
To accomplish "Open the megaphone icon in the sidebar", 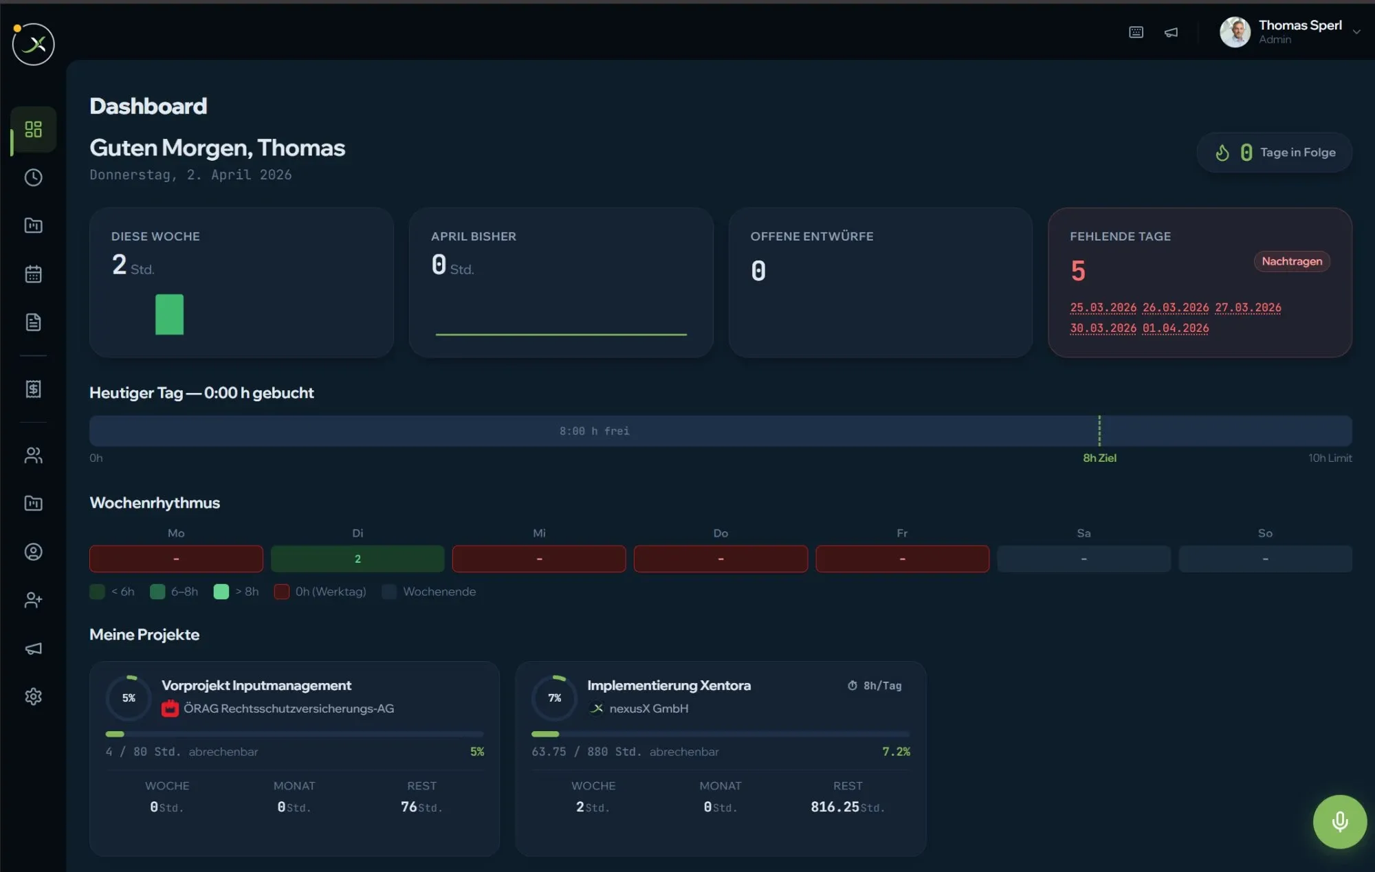I will click(x=33, y=649).
